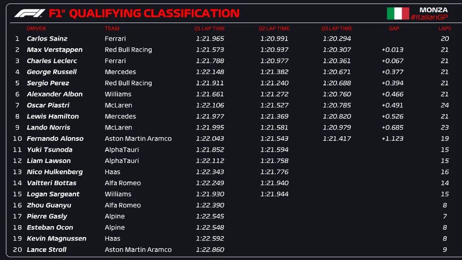Image resolution: width=462 pixels, height=260 pixels.
Task: Click driver name Carlos Sainz
Action: (47, 39)
